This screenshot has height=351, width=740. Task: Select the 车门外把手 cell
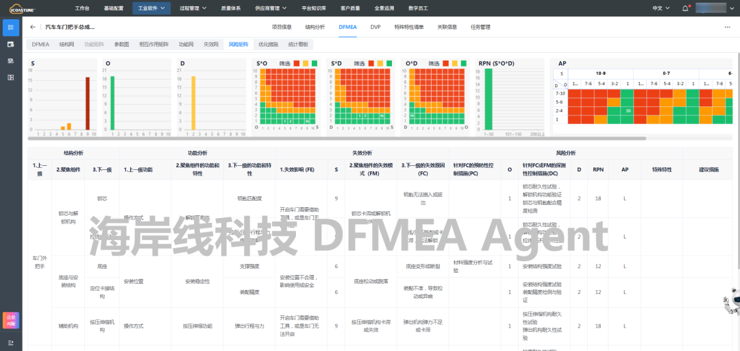38,262
